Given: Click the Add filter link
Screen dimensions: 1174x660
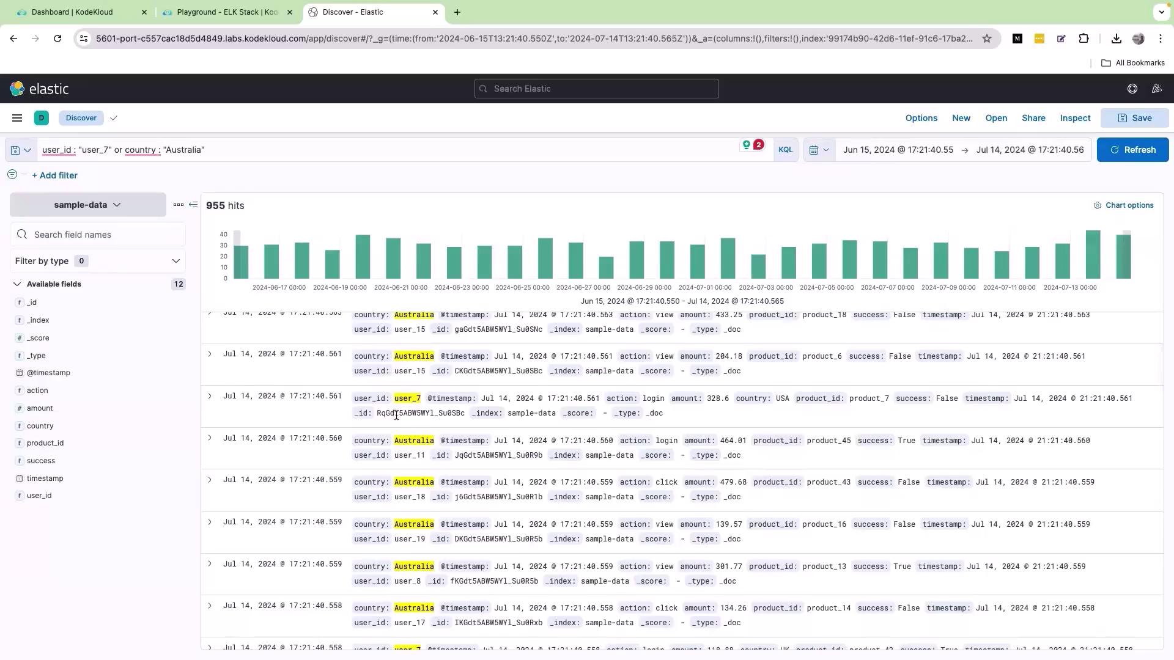Looking at the screenshot, I should [x=54, y=175].
